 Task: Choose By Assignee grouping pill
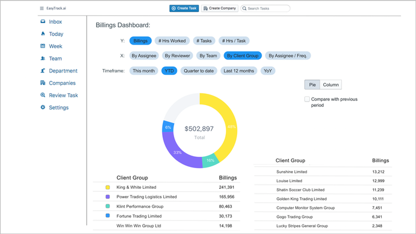pyautogui.click(x=144, y=56)
